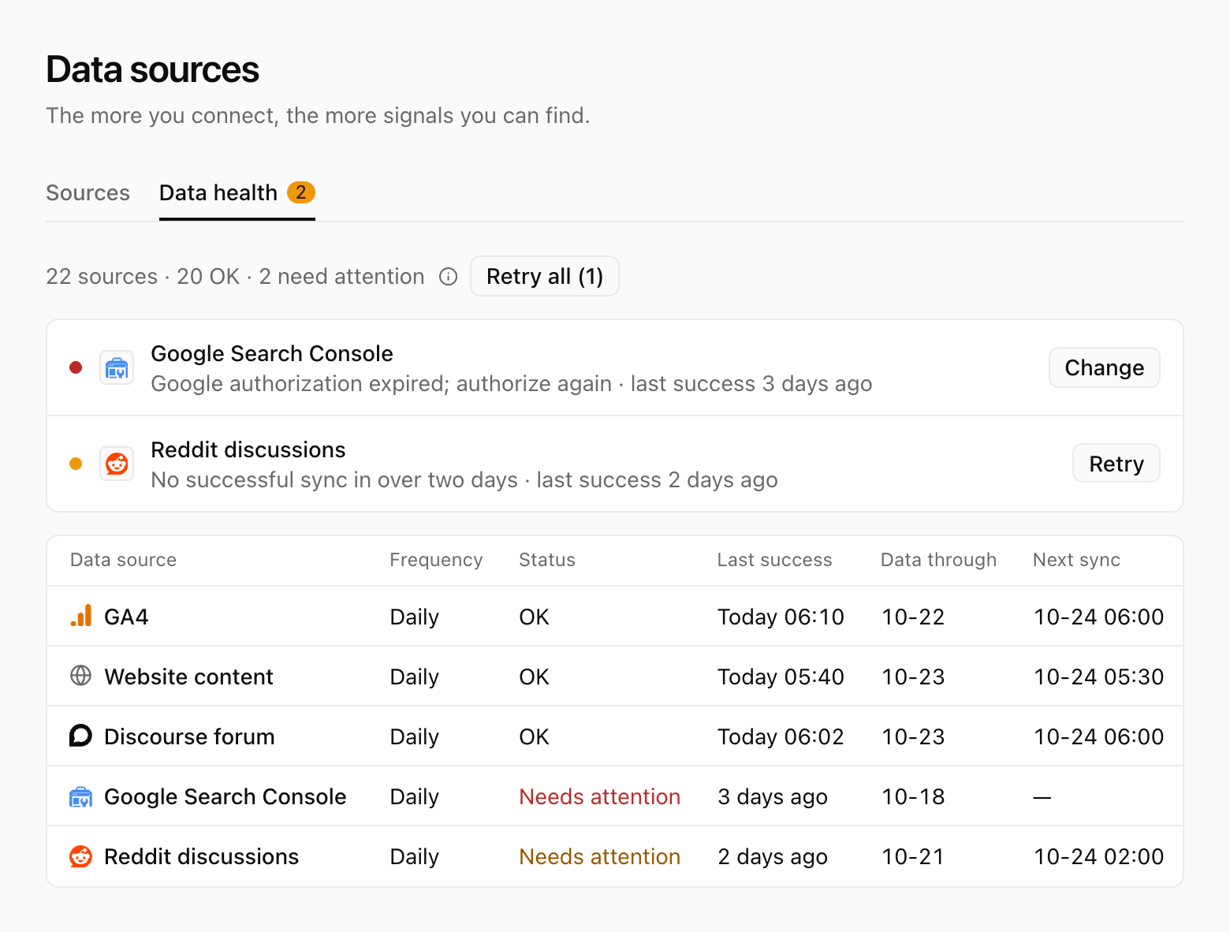Screen dimensions: 1230x932
Task: Click the Data source column header
Action: click(x=124, y=560)
